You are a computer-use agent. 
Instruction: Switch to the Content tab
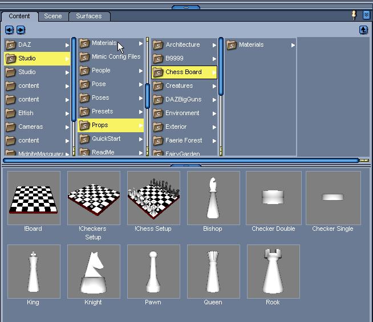tap(19, 16)
